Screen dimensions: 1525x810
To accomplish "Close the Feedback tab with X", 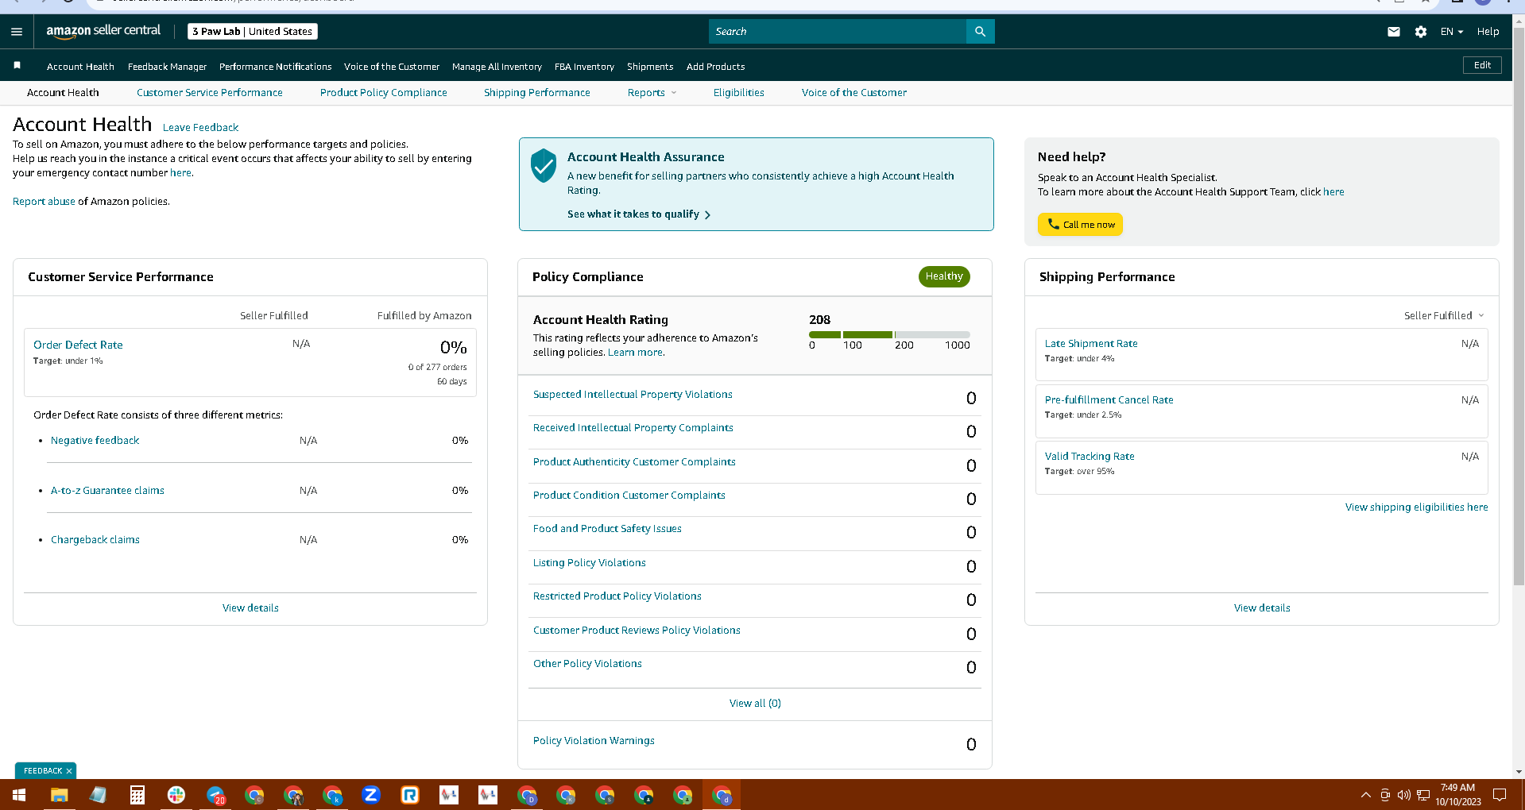I will [69, 771].
